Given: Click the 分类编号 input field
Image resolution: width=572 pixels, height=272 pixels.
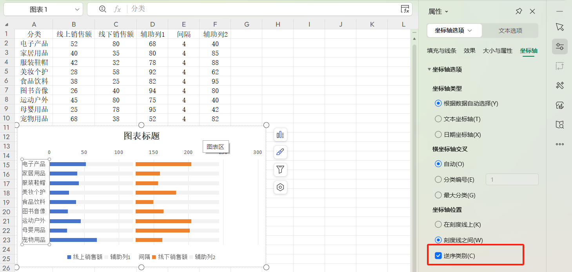Looking at the screenshot, I should point(512,179).
